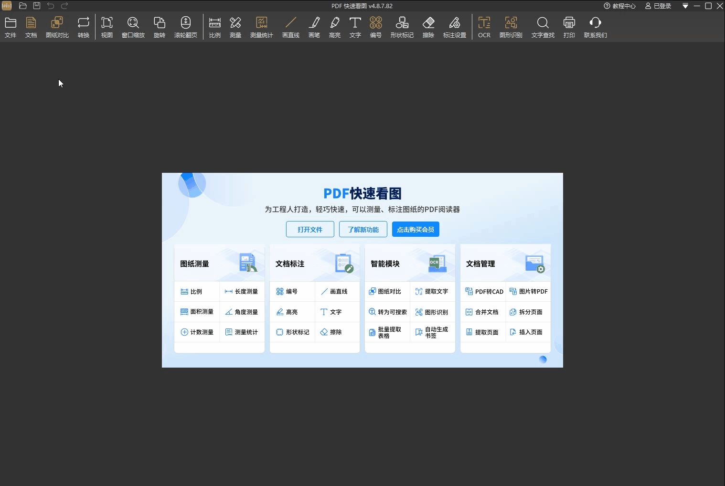725x486 pixels.
Task: Open the 文件 menu in toolbar
Action: tap(11, 27)
